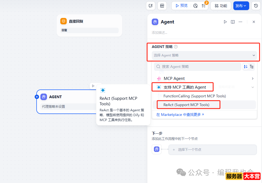
Task: Click the run play icon above AGENT node
Action: 93,86
